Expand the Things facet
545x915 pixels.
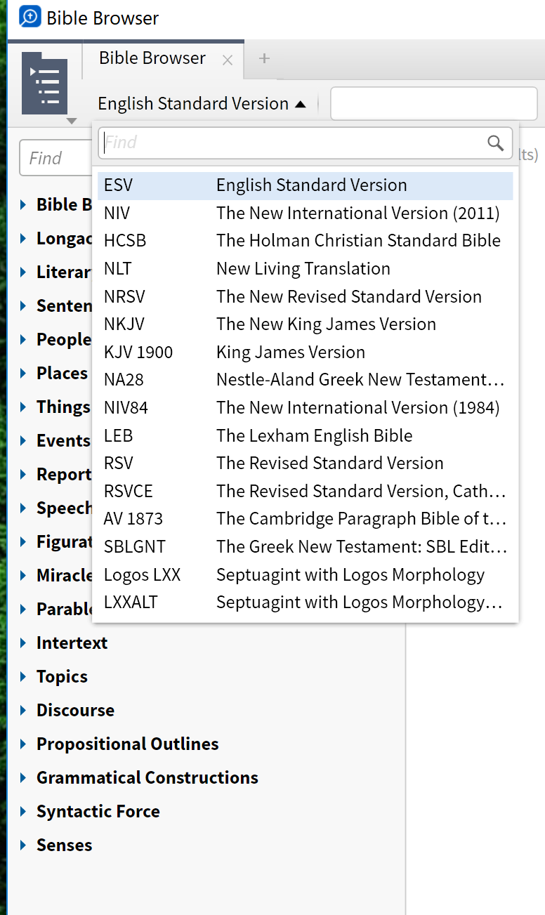click(x=23, y=407)
